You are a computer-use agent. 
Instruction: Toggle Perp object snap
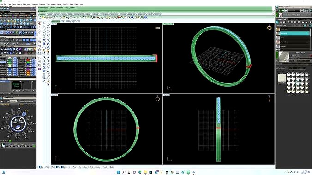coord(72,167)
